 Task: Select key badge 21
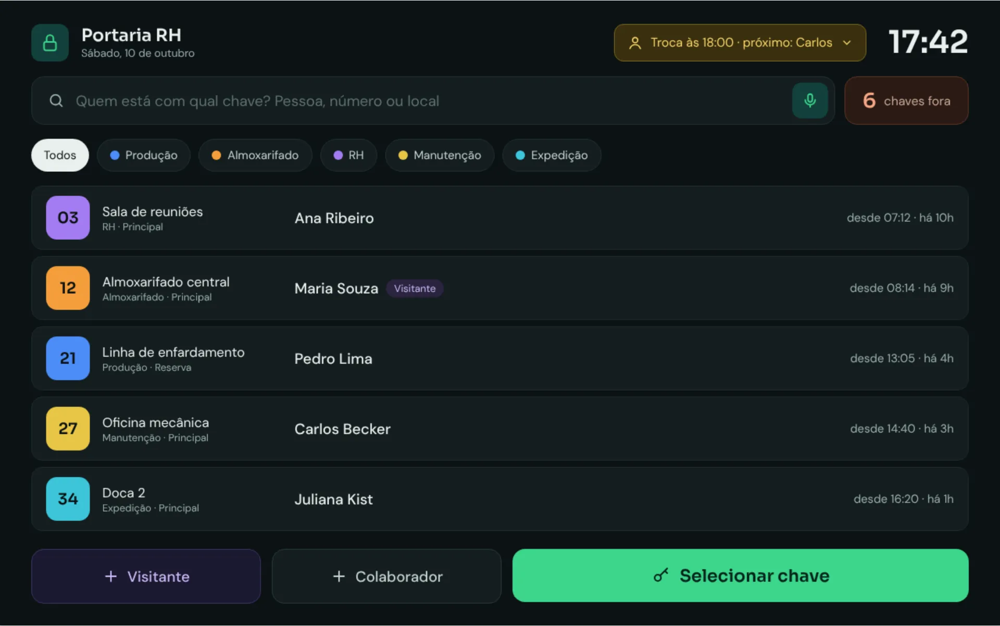[x=68, y=358]
